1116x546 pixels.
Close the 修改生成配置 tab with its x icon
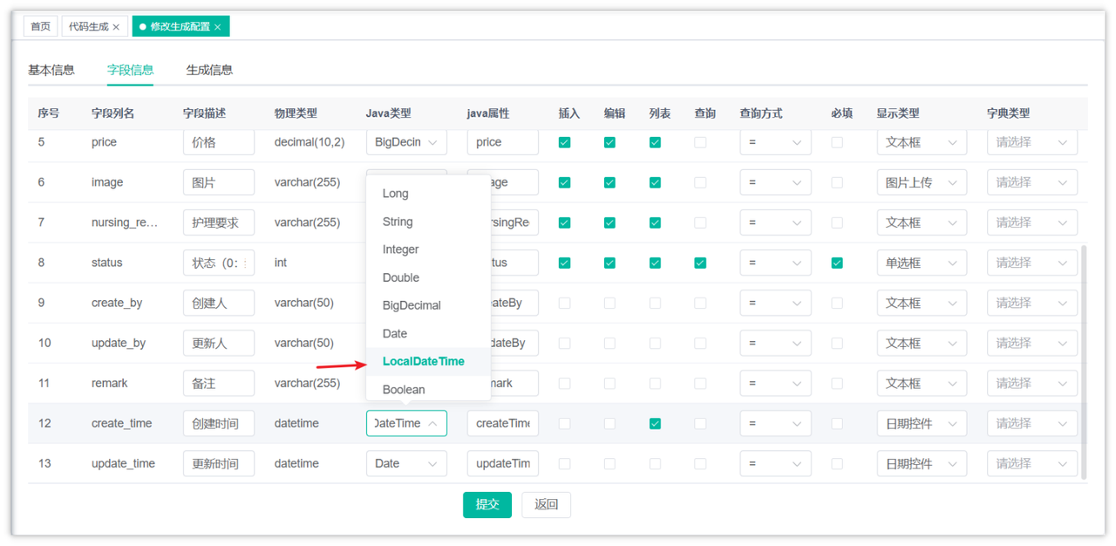[x=217, y=27]
